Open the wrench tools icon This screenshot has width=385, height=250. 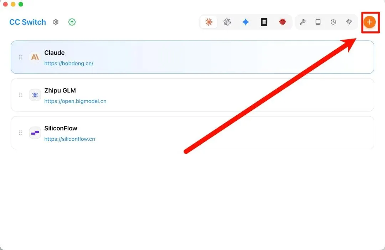pyautogui.click(x=303, y=22)
